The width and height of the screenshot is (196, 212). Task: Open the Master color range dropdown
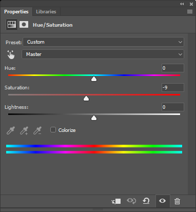click(103, 54)
